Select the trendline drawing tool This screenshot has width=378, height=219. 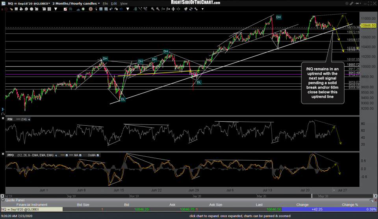tap(140, 9)
